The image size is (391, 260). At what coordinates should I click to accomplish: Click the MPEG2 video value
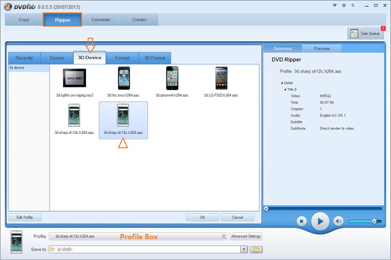click(326, 96)
